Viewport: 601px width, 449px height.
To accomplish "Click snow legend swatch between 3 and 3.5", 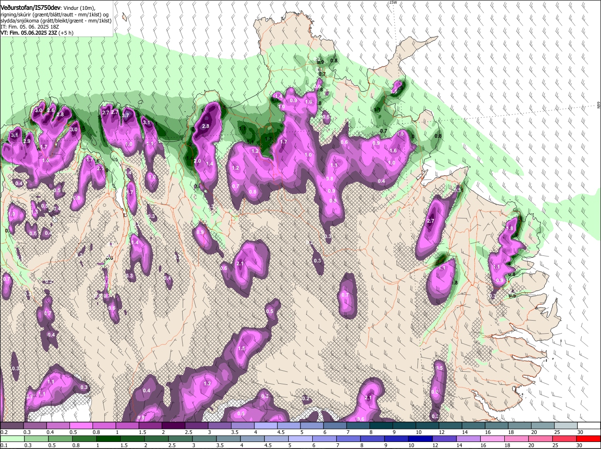I will (220, 426).
